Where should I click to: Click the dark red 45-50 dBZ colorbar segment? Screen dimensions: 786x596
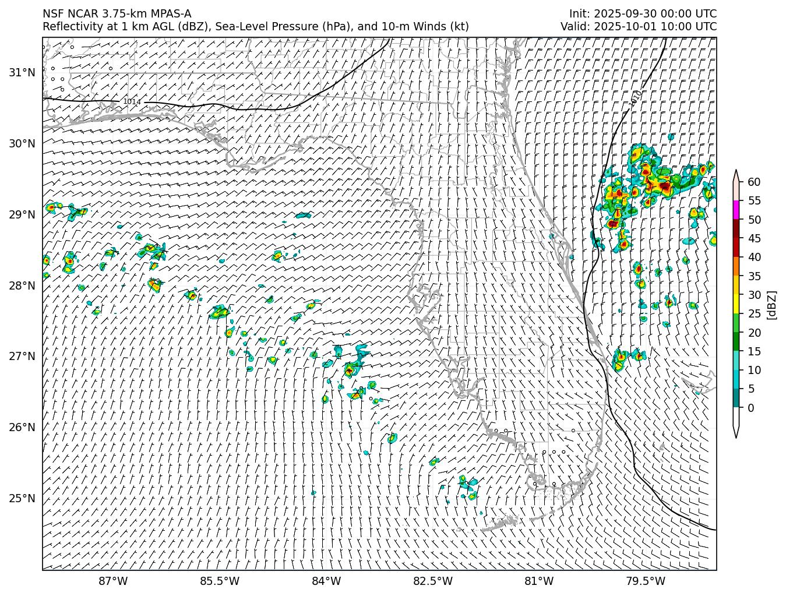pos(736,229)
